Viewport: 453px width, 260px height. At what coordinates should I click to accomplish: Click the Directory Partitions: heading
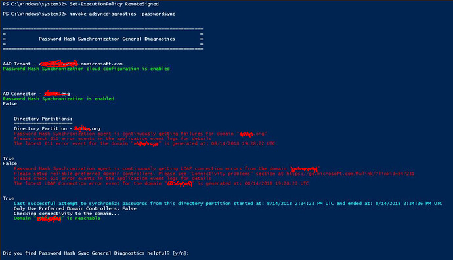click(x=43, y=119)
